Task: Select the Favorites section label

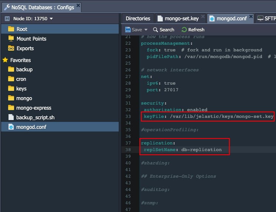Action: point(20,60)
